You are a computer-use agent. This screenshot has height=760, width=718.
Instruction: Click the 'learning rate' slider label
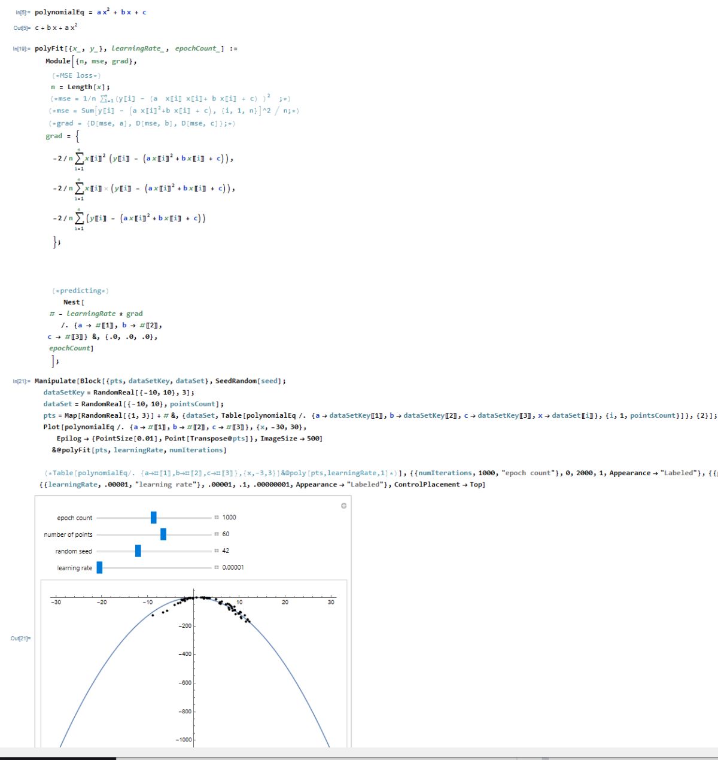[75, 569]
